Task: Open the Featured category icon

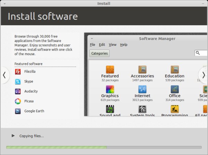Action: pyautogui.click(x=110, y=69)
